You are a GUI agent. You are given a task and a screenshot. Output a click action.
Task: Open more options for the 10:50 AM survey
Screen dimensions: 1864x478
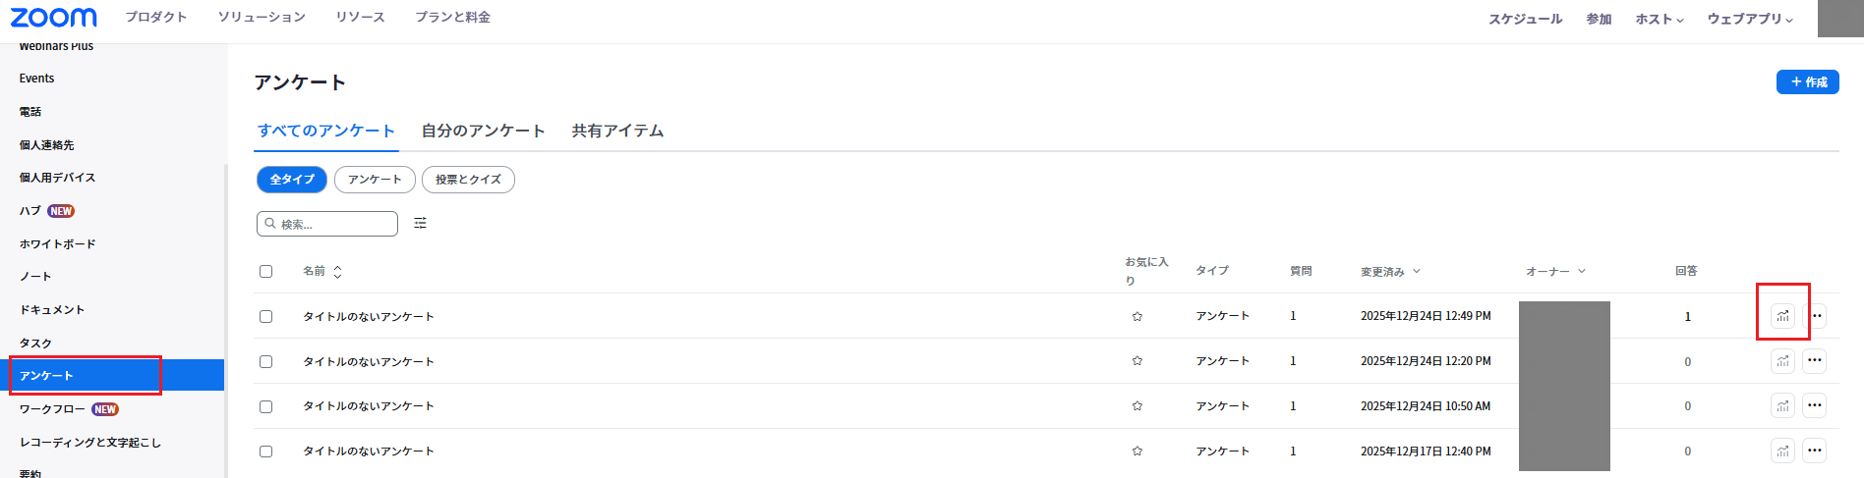coord(1814,405)
